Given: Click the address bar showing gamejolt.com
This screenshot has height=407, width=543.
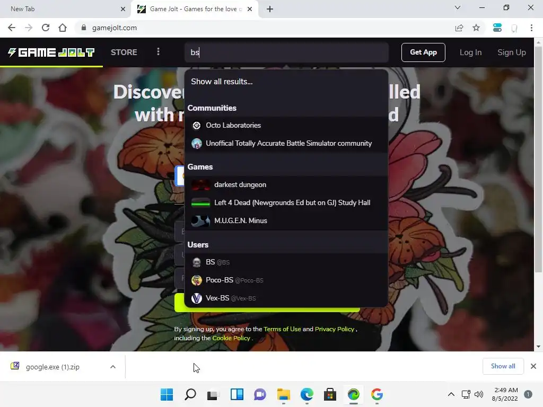Looking at the screenshot, I should pyautogui.click(x=263, y=28).
